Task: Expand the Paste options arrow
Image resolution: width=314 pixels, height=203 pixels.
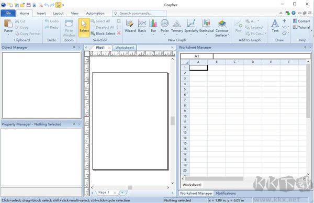Action: pyautogui.click(x=8, y=35)
